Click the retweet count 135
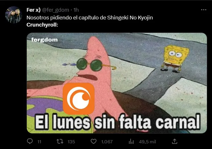 pos(71,142)
